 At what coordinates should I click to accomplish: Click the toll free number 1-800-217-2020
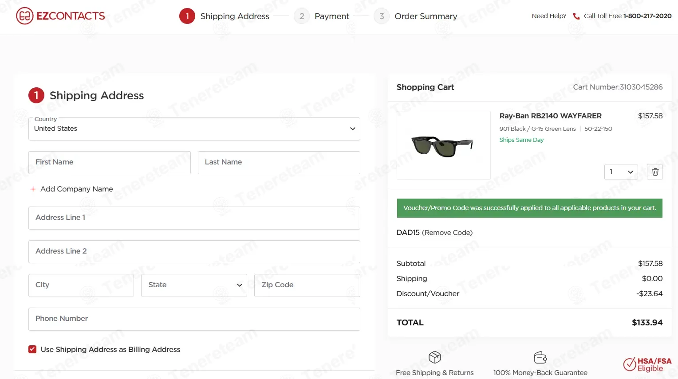pyautogui.click(x=647, y=16)
